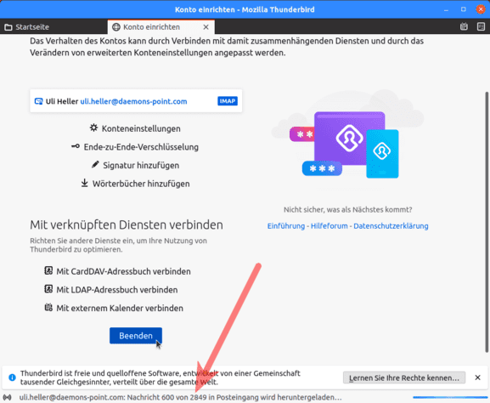The image size is (490, 403).
Task: Open the Datenschutzerklärung link
Action: (391, 226)
